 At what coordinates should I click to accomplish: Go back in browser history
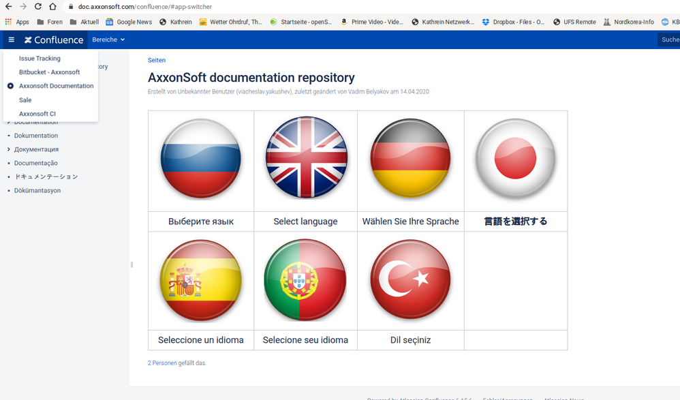point(8,7)
